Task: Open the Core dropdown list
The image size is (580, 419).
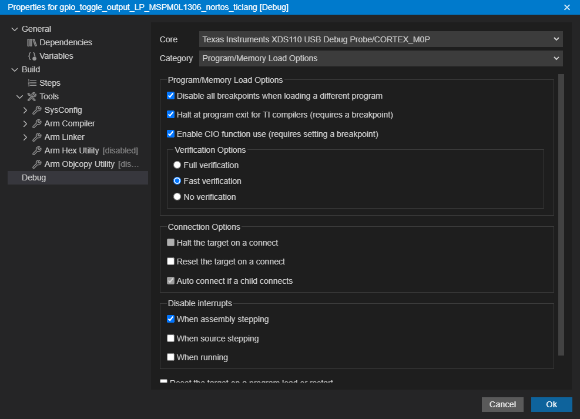Action: point(380,39)
